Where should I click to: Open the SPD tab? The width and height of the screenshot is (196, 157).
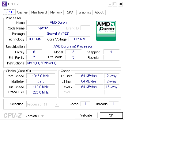70,12
